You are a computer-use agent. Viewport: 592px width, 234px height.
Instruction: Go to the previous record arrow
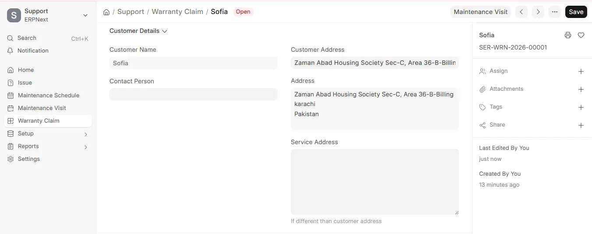521,12
